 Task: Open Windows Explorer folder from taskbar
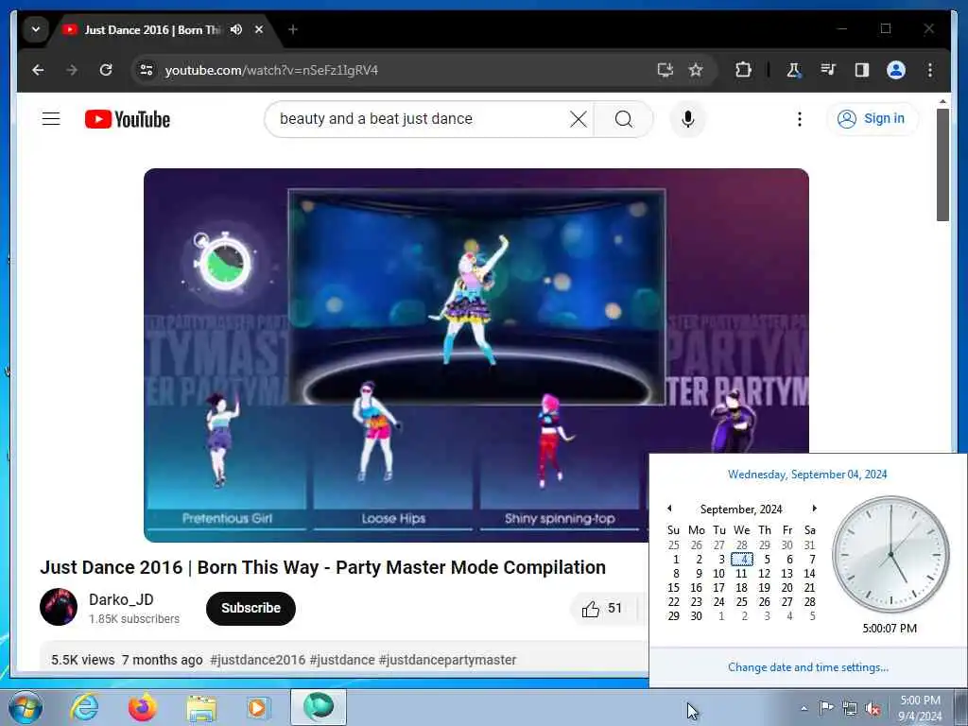[201, 707]
